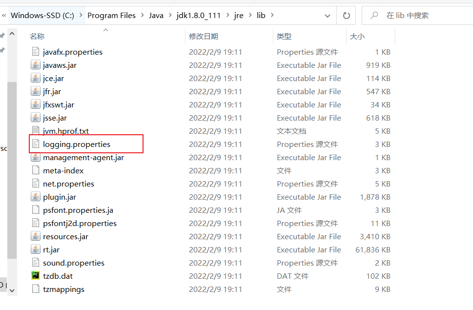Sort by 修改日期 column header

[204, 36]
